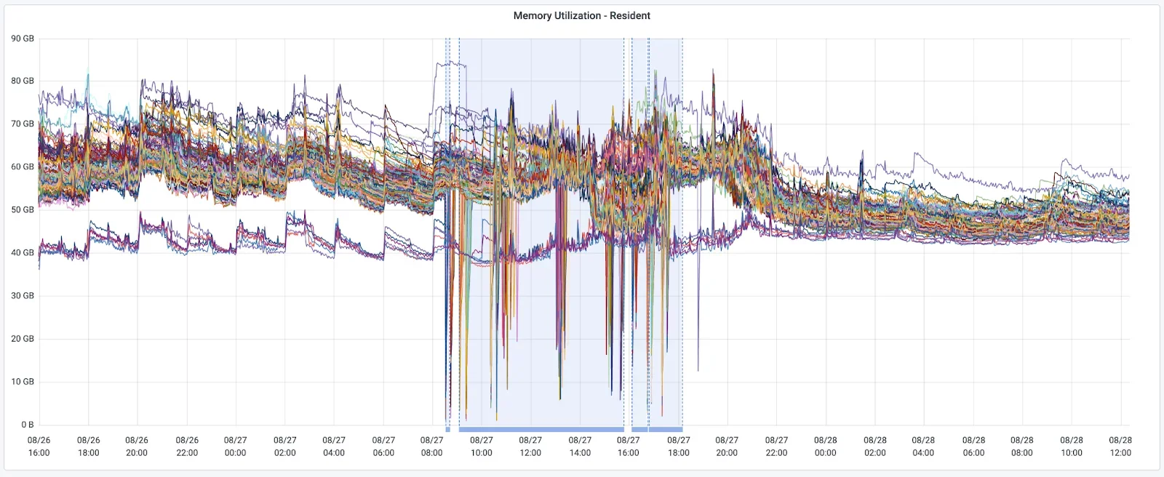The width and height of the screenshot is (1164, 477).
Task: Click the 08/27 00:00 time axis label
Action: coord(236,446)
